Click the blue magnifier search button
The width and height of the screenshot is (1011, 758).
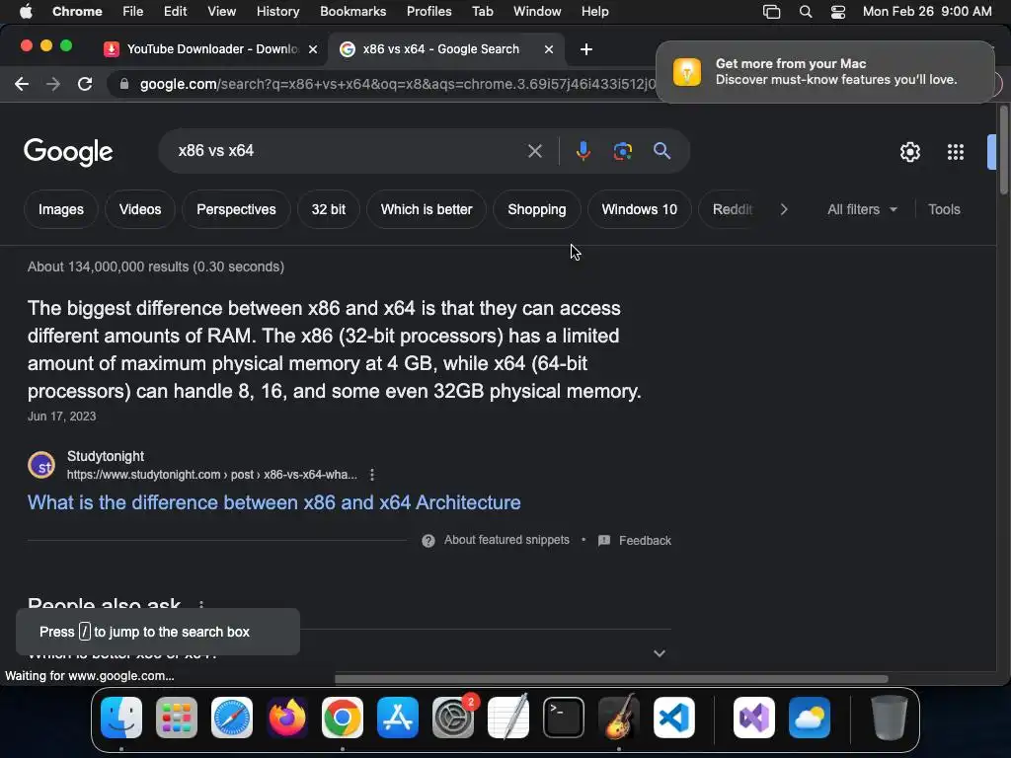(x=661, y=151)
